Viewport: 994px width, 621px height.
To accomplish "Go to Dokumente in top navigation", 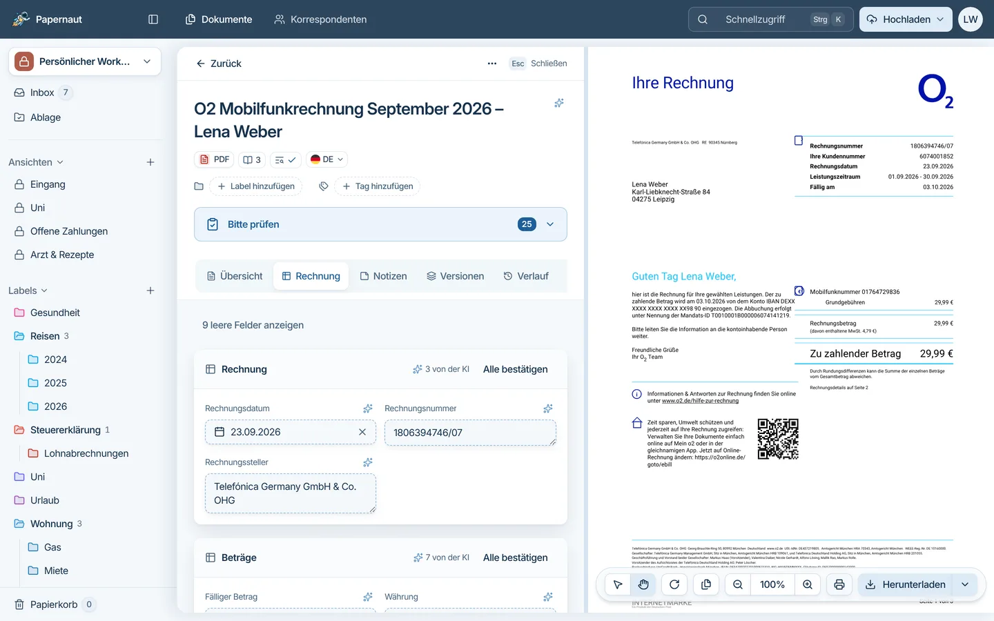I will (x=219, y=19).
